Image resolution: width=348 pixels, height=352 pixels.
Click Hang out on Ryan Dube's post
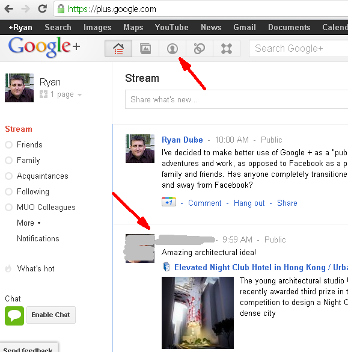coord(249,203)
